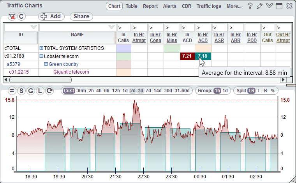This screenshot has height=183, width=296.
Task: Click the double chevron collapse icon
Action: (x=269, y=6)
